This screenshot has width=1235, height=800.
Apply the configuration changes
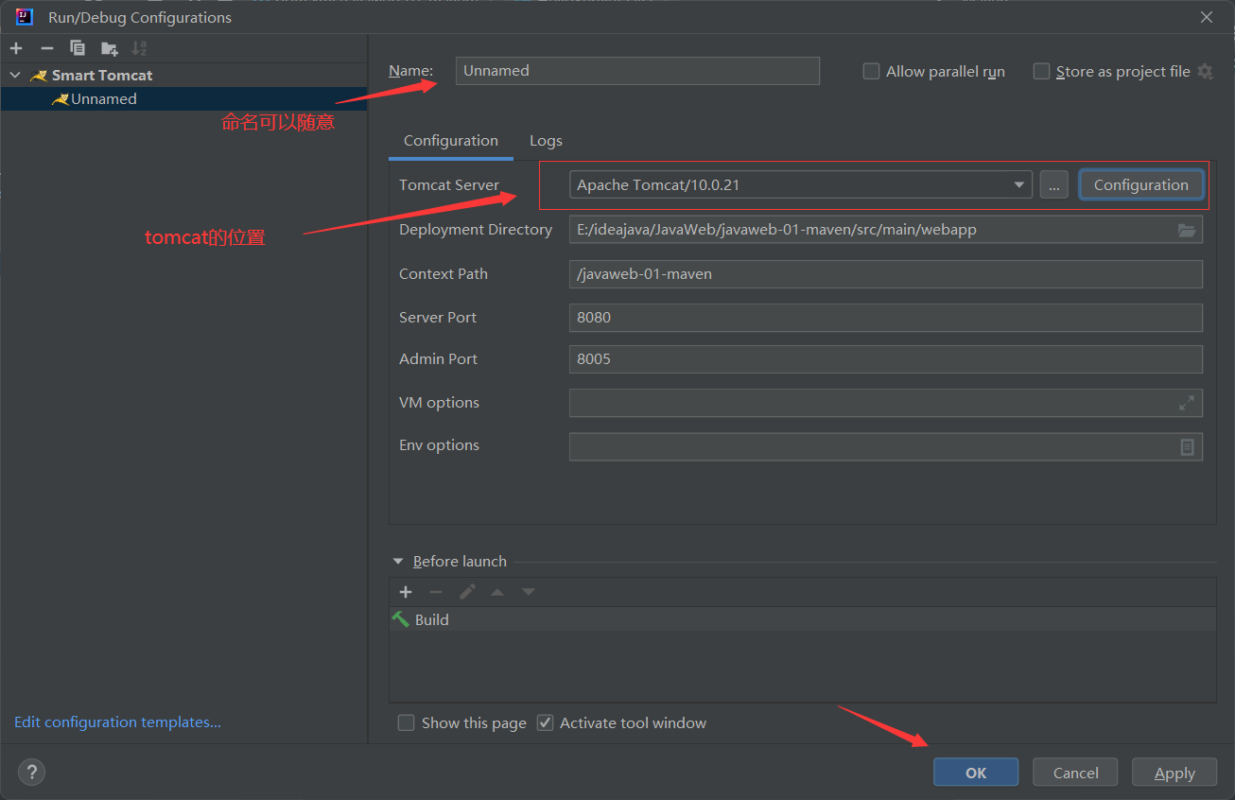tap(1174, 773)
